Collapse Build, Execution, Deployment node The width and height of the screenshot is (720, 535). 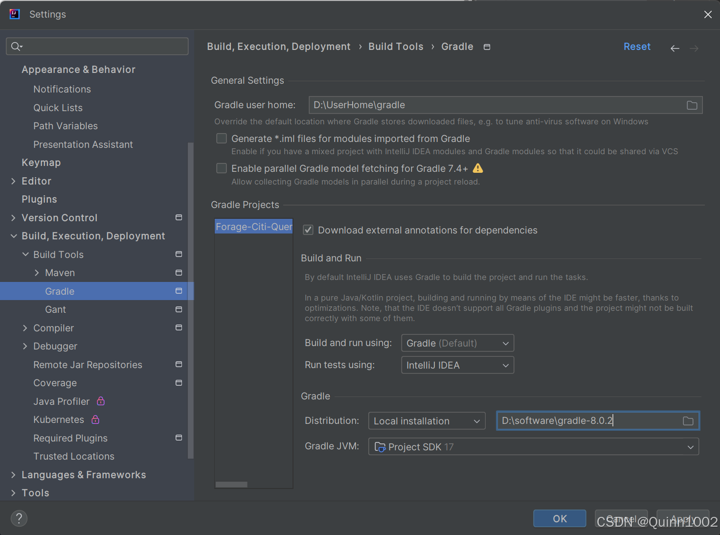[x=14, y=236]
